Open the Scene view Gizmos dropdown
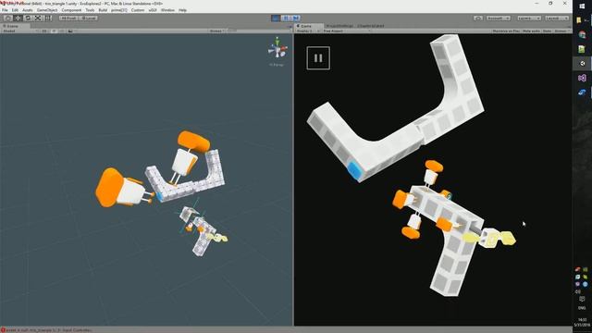The image size is (592, 333). (x=217, y=31)
